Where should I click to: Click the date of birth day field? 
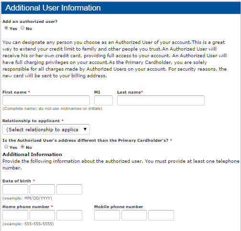(42, 189)
